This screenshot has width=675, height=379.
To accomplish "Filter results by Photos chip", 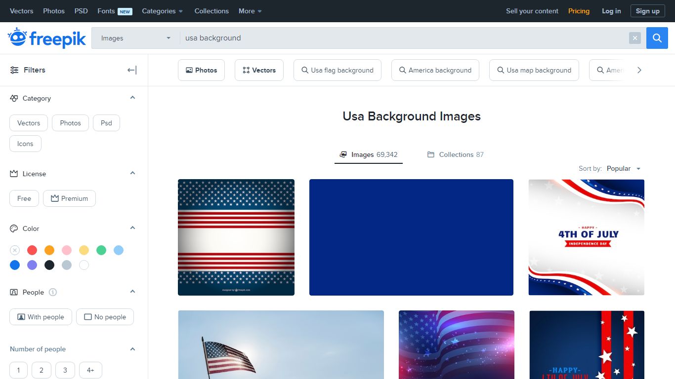I will click(201, 70).
